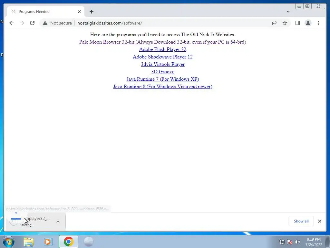Screen dimensions: 330x248
Task: Click the download progress indicator icon
Action: [14, 221]
